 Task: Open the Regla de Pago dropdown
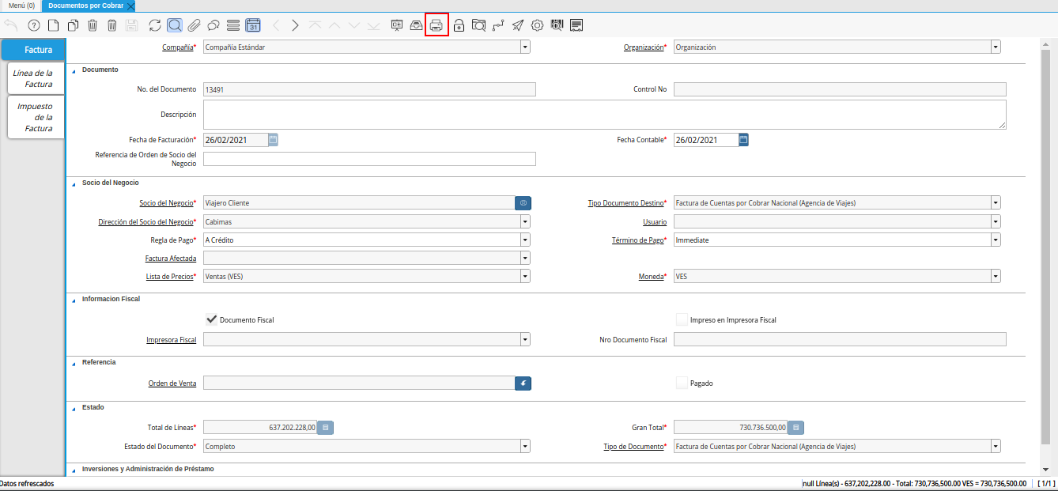(x=525, y=240)
